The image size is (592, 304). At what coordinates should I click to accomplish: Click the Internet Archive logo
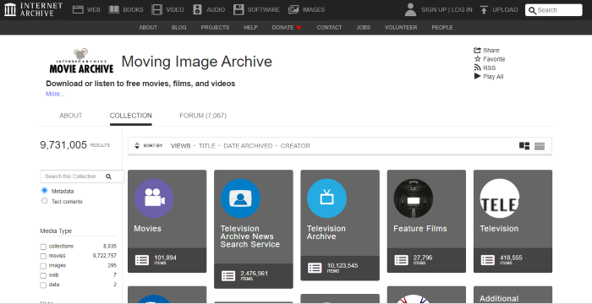click(33, 9)
